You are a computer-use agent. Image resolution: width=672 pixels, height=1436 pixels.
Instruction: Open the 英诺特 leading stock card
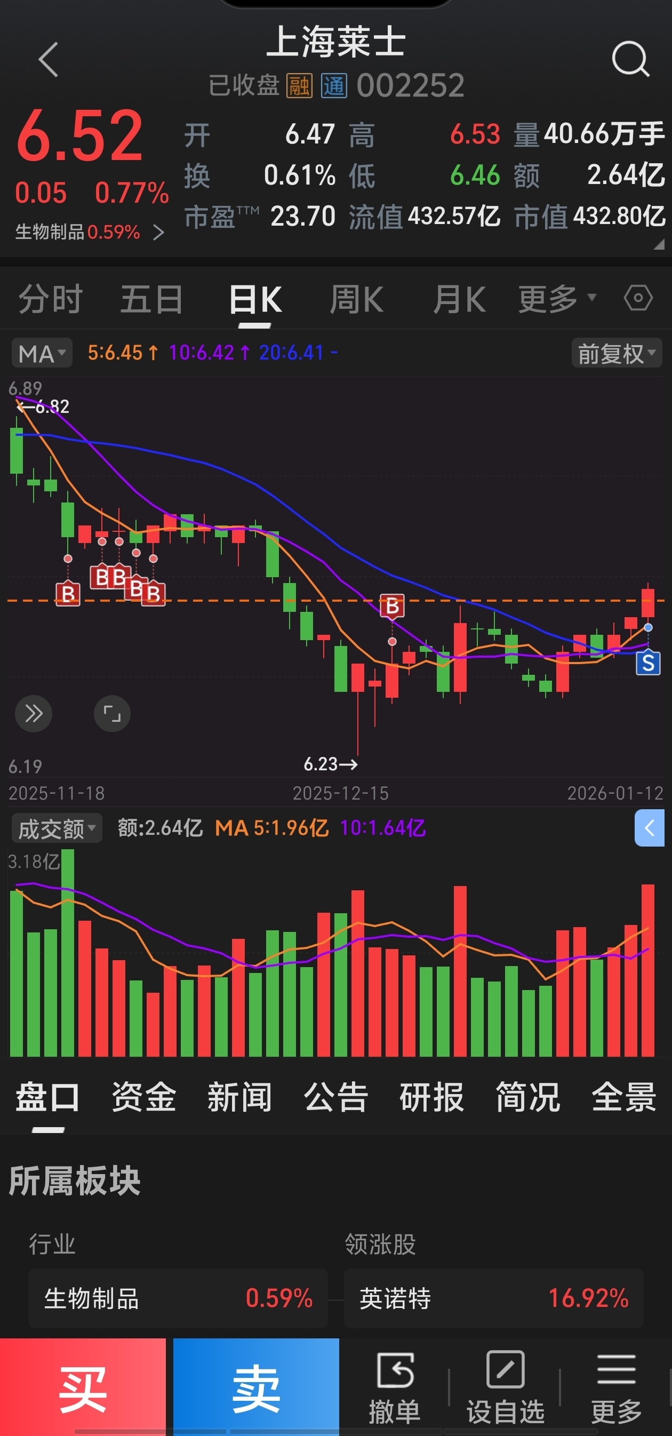pos(494,1298)
